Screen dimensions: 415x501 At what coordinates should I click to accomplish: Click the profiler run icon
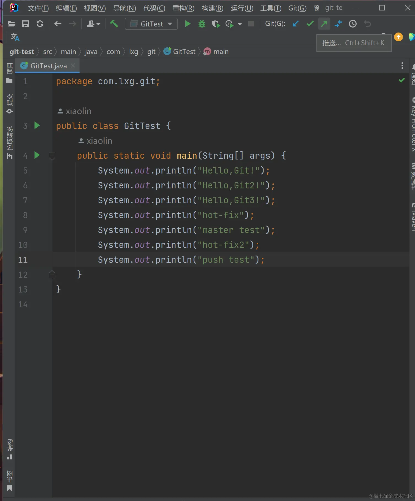(x=229, y=24)
